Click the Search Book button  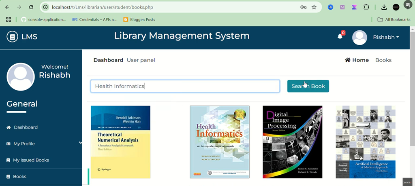[x=308, y=86]
